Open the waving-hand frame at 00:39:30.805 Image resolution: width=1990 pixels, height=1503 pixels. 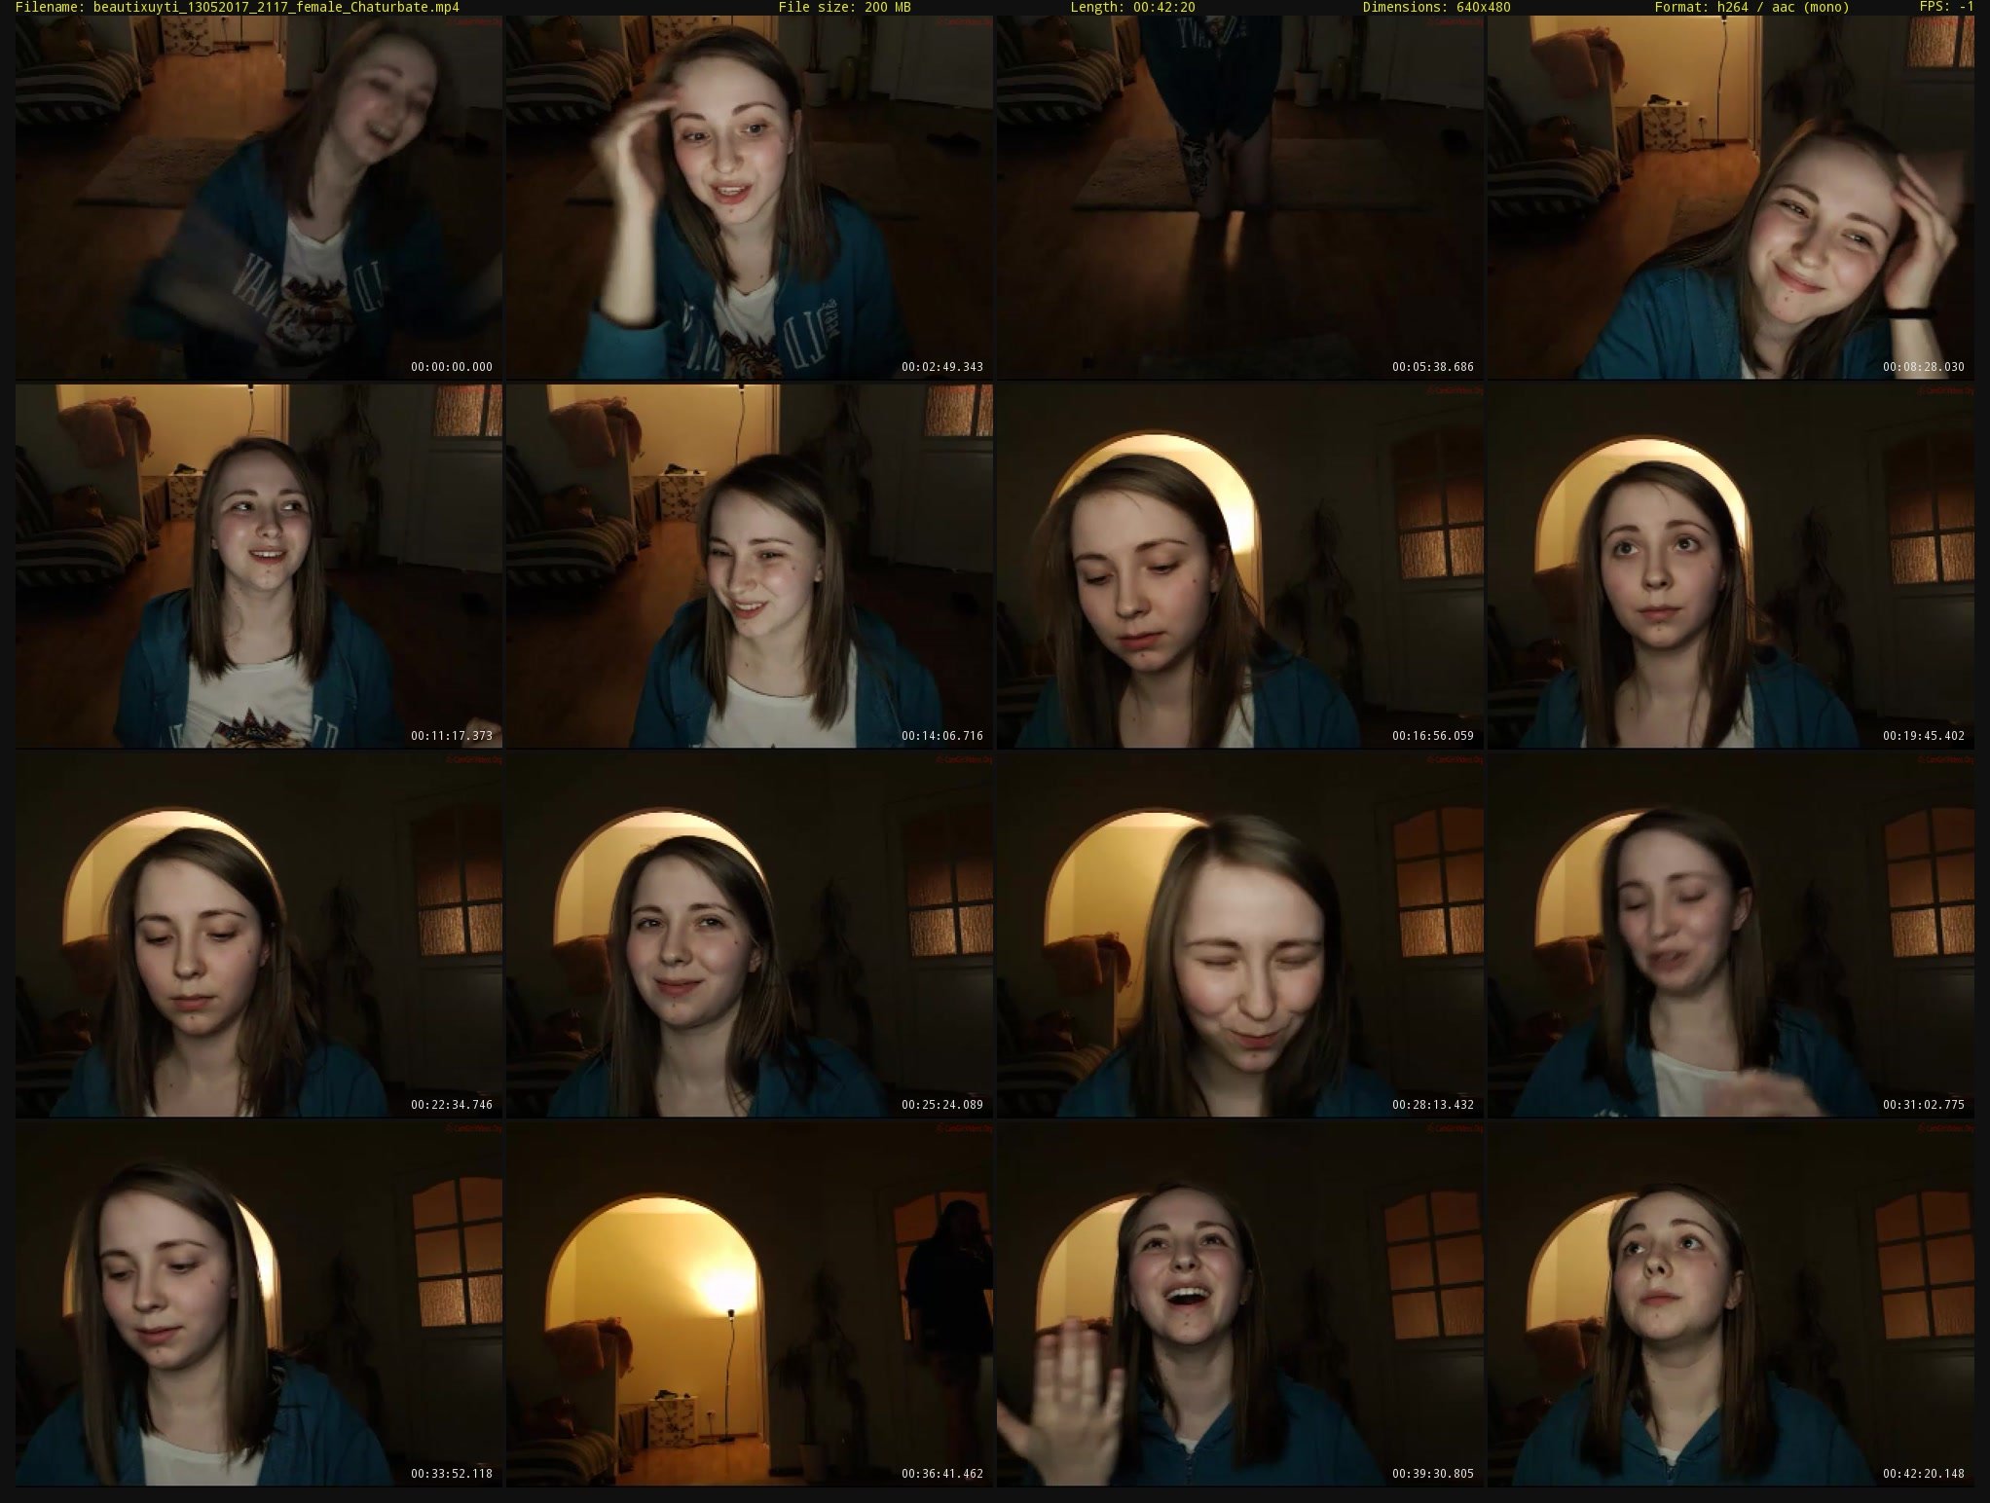[x=1240, y=1303]
